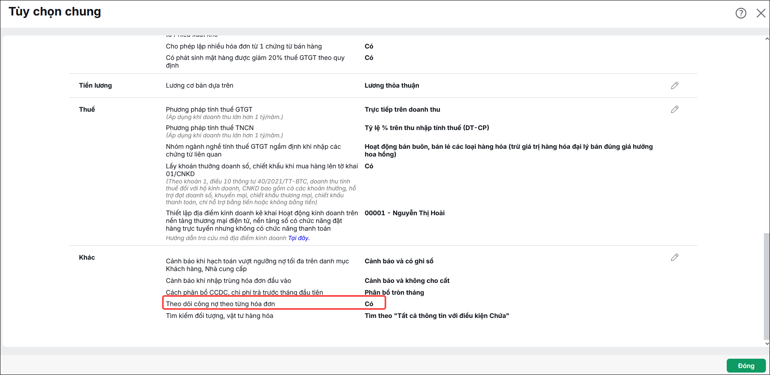Image resolution: width=770 pixels, height=375 pixels.
Task: Open the Tại đây lookup link
Action: (x=299, y=238)
